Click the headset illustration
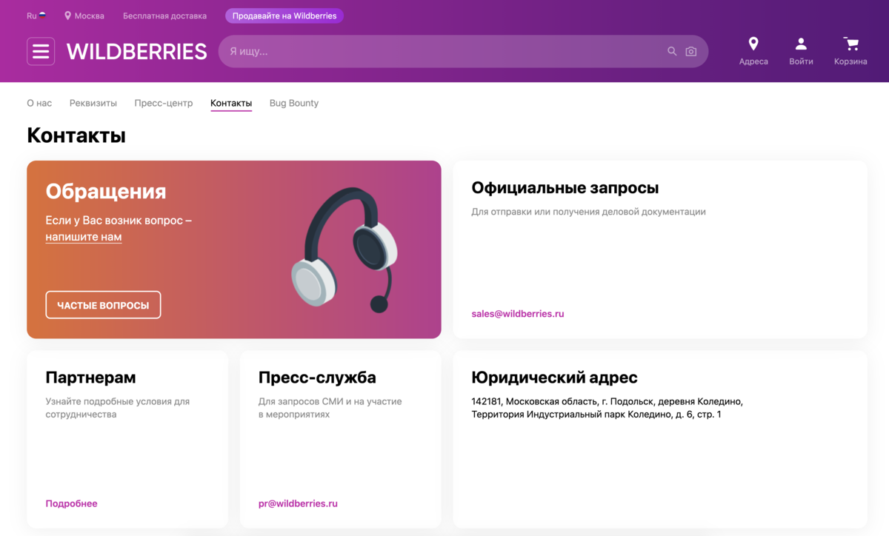The width and height of the screenshot is (889, 536). point(345,249)
